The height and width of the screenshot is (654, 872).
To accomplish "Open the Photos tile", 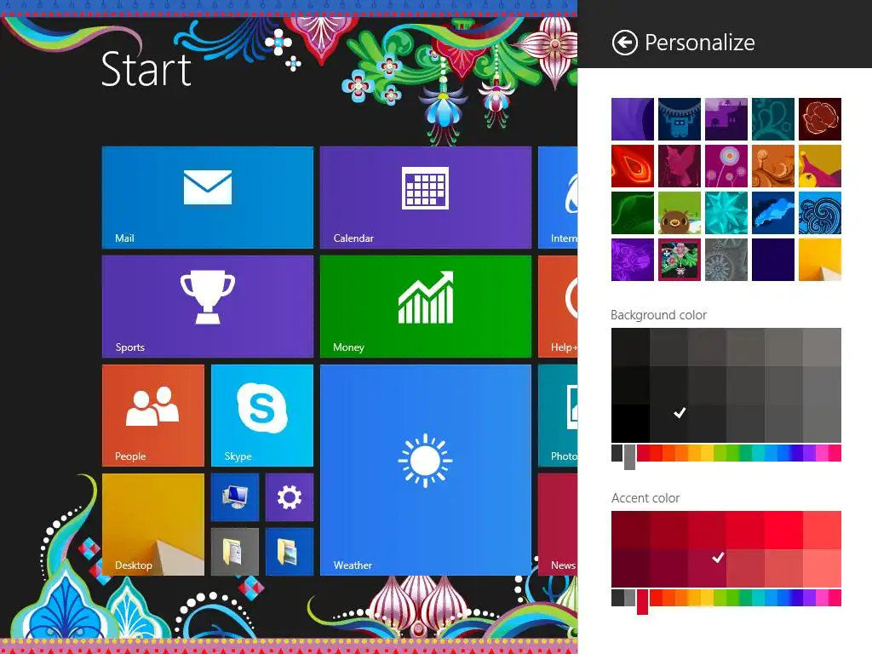I will coord(558,416).
